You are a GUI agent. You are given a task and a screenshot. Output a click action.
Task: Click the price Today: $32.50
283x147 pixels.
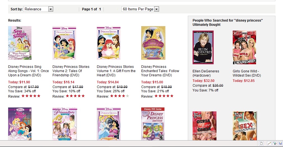pos(204,81)
